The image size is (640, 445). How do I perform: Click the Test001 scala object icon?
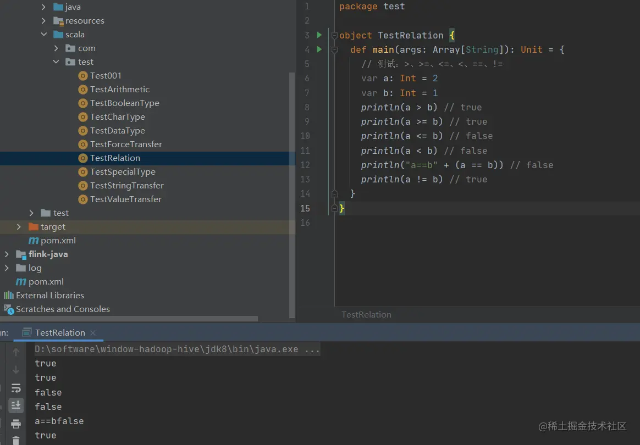83,76
